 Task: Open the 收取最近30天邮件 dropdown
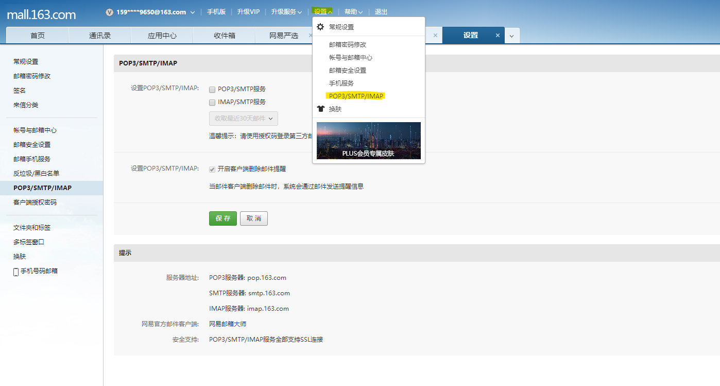click(243, 118)
